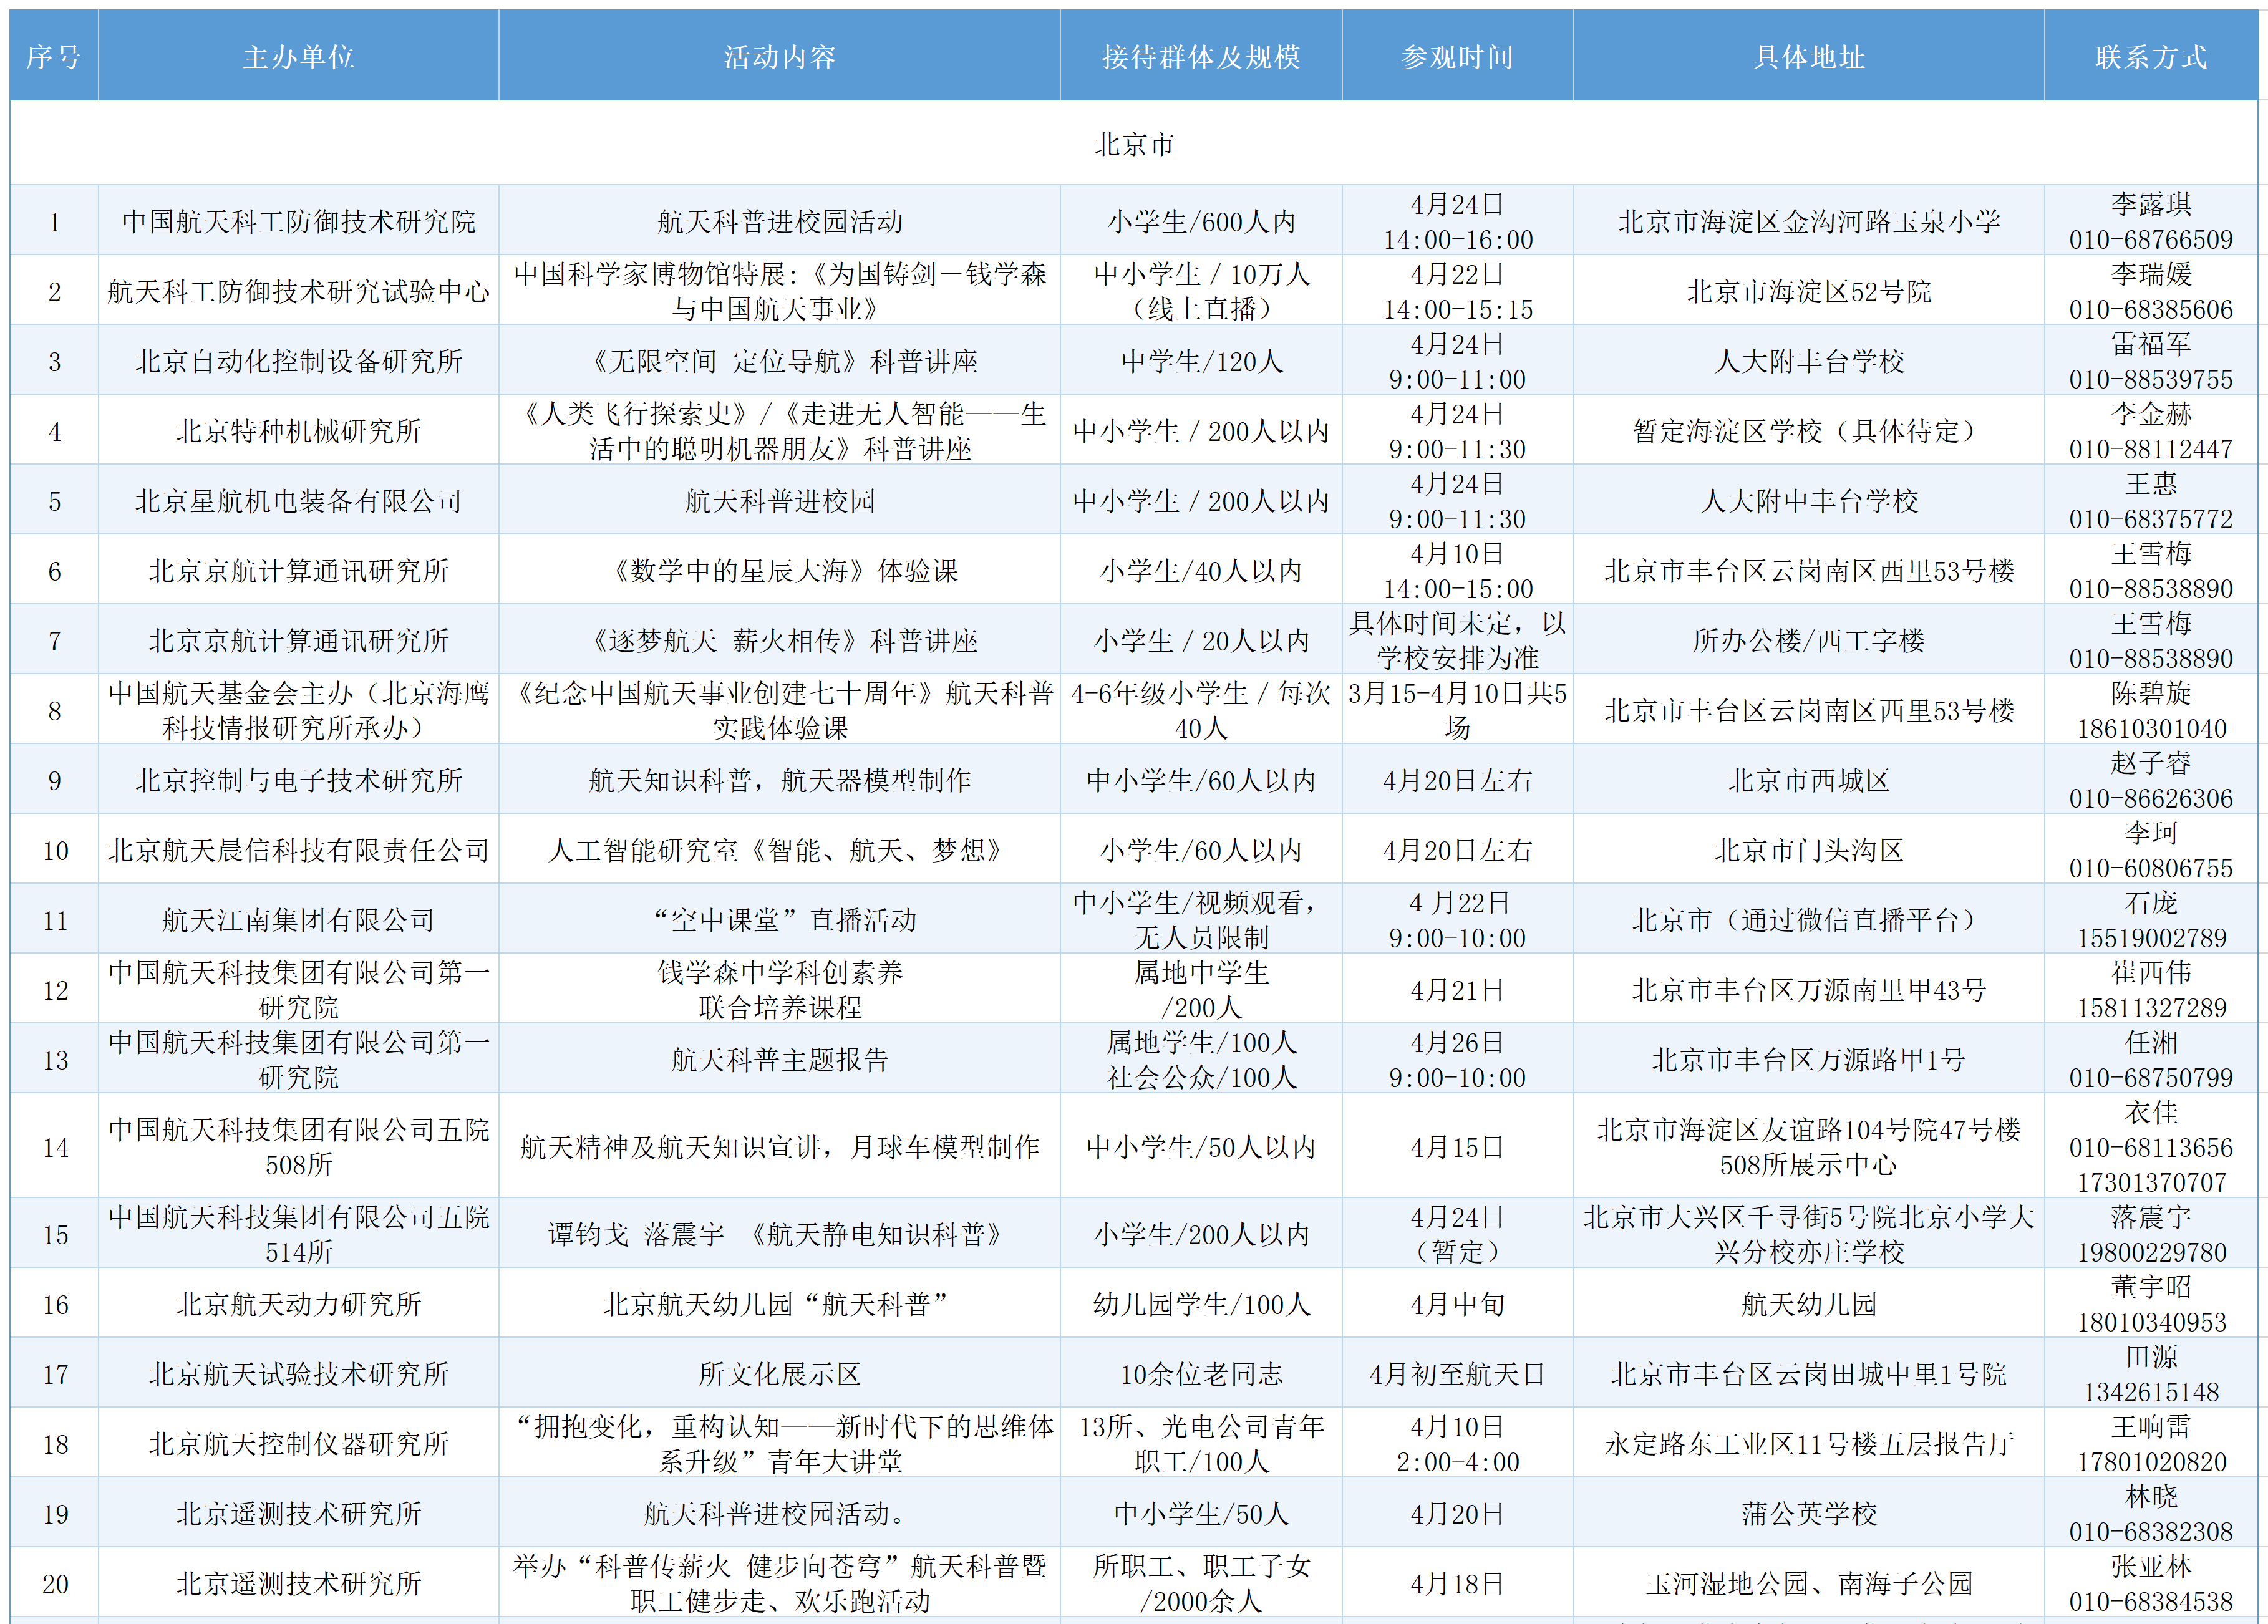Click the 所文化展示区 activity cell
The height and width of the screenshot is (1624, 2268).
[779, 1374]
